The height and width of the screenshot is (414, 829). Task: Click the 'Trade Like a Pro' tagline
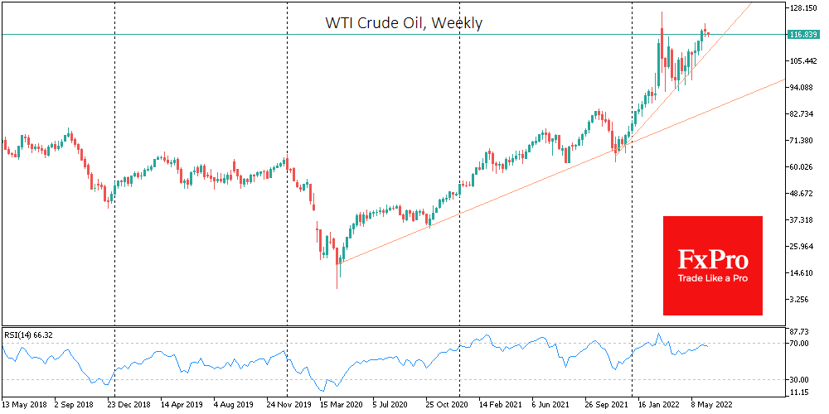tap(712, 278)
